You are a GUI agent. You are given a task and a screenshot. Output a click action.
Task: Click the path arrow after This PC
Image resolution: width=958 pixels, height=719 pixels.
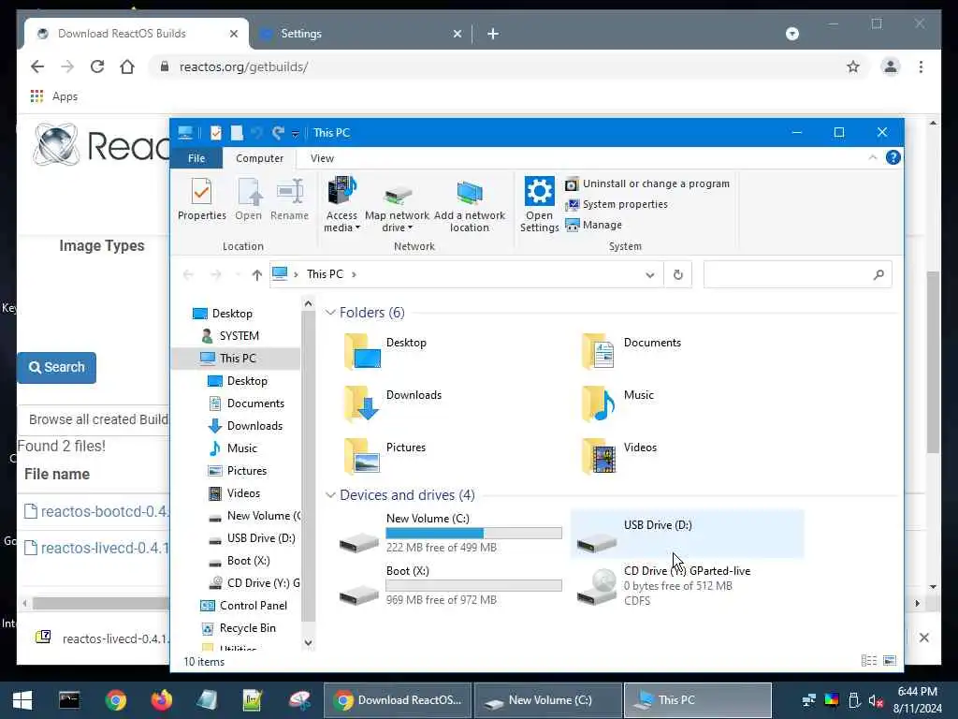point(354,274)
